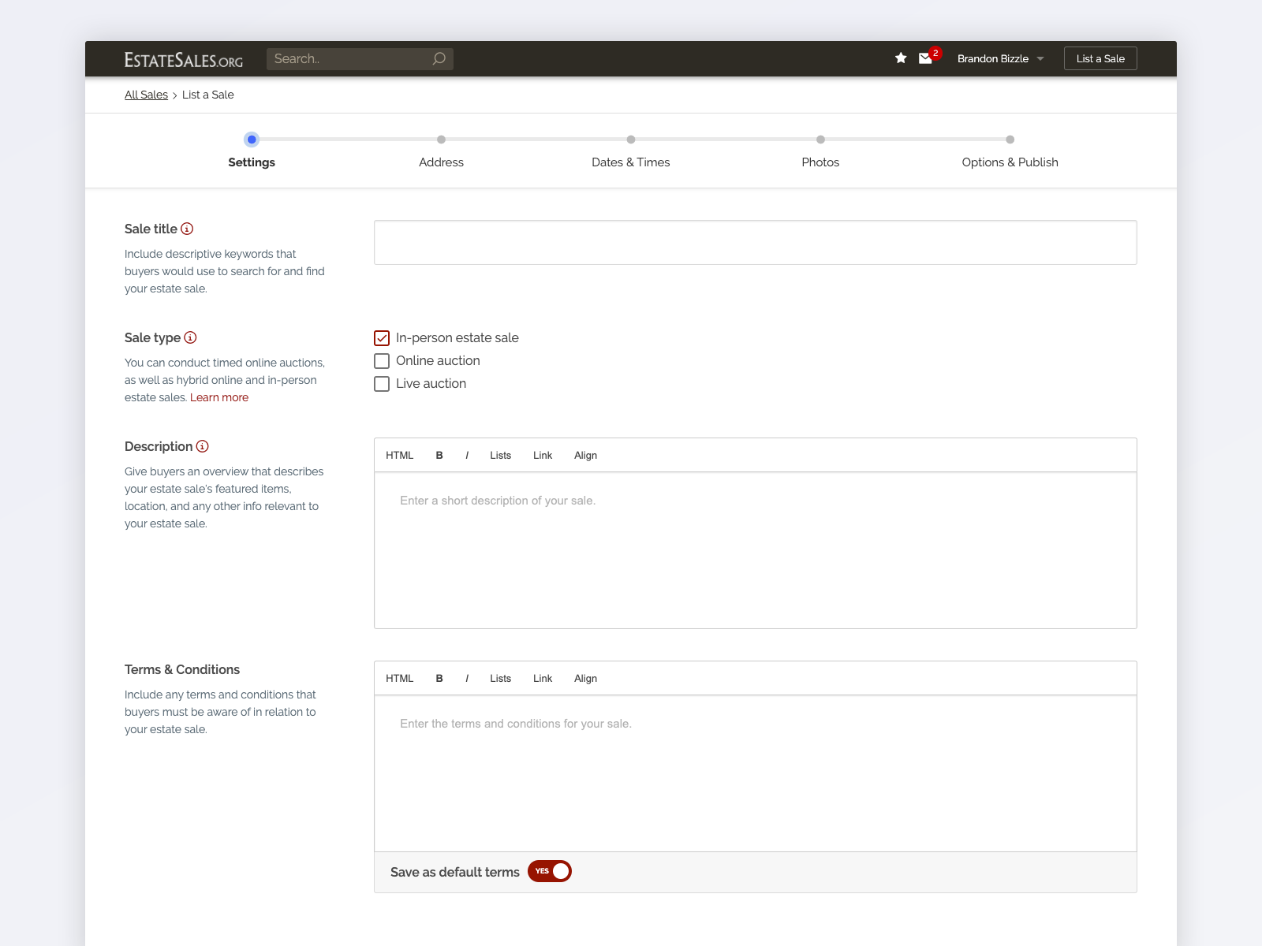Click into the Sale title input field
The width and height of the screenshot is (1262, 946).
755,243
